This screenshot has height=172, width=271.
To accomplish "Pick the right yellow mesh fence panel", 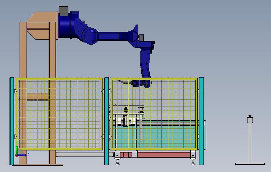I will coord(154,114).
